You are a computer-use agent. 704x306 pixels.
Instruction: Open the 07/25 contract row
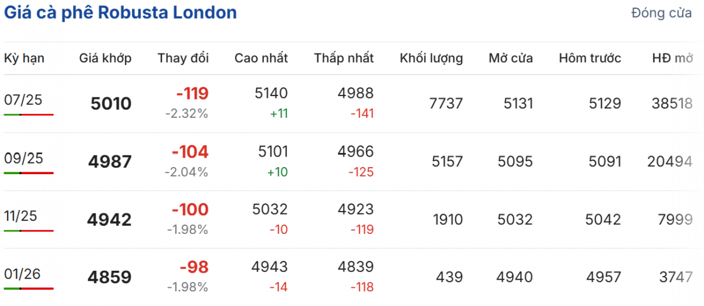23,100
